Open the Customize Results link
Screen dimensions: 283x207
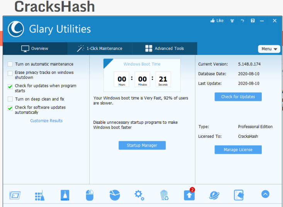click(46, 121)
